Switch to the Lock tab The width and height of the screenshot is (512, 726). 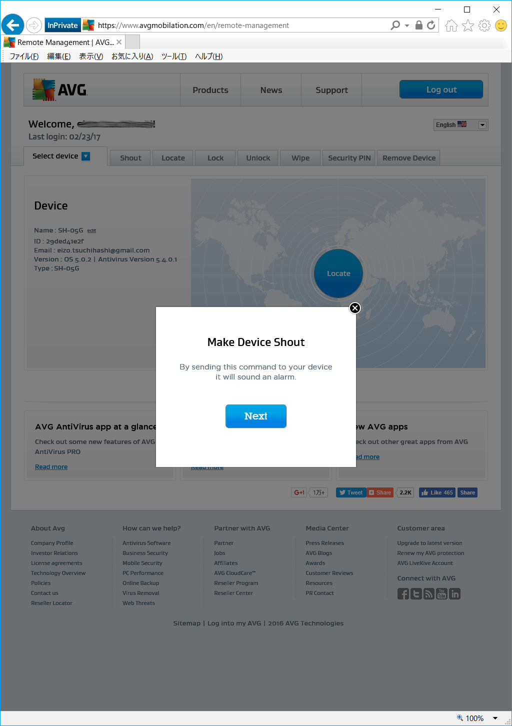(x=215, y=158)
